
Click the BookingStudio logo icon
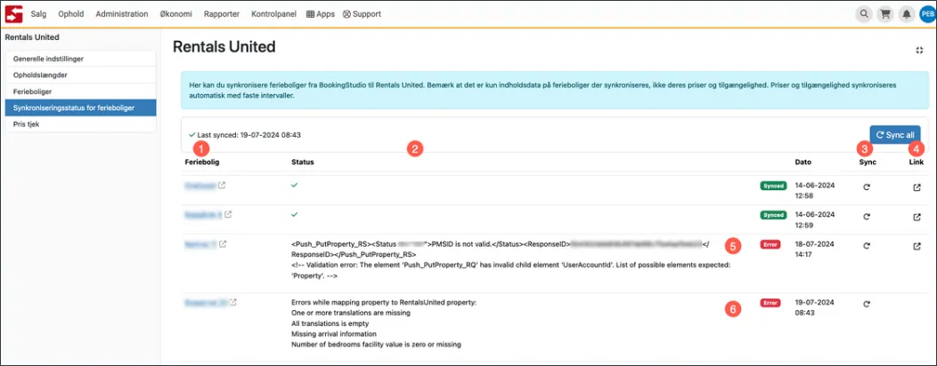(x=13, y=14)
